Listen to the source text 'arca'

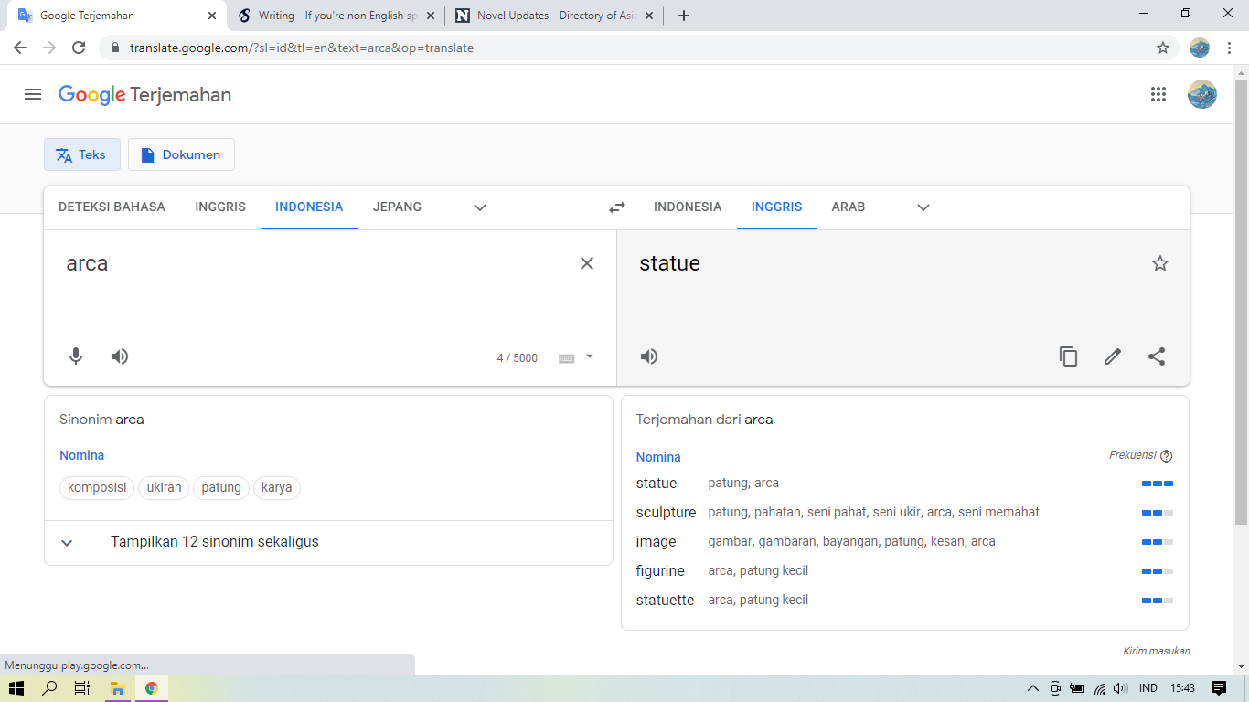point(120,356)
